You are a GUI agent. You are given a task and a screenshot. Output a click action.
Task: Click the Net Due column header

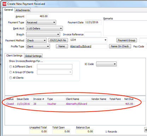pos(129,99)
